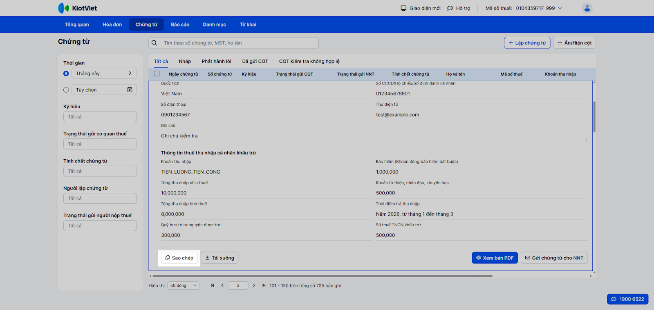Click the Họ và tên column header

(455, 74)
